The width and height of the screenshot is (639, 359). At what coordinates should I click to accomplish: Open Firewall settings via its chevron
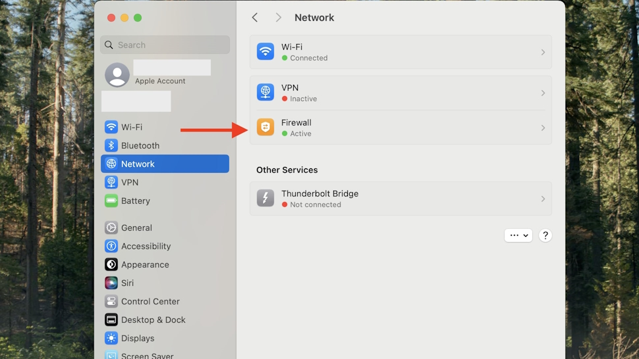(x=543, y=128)
